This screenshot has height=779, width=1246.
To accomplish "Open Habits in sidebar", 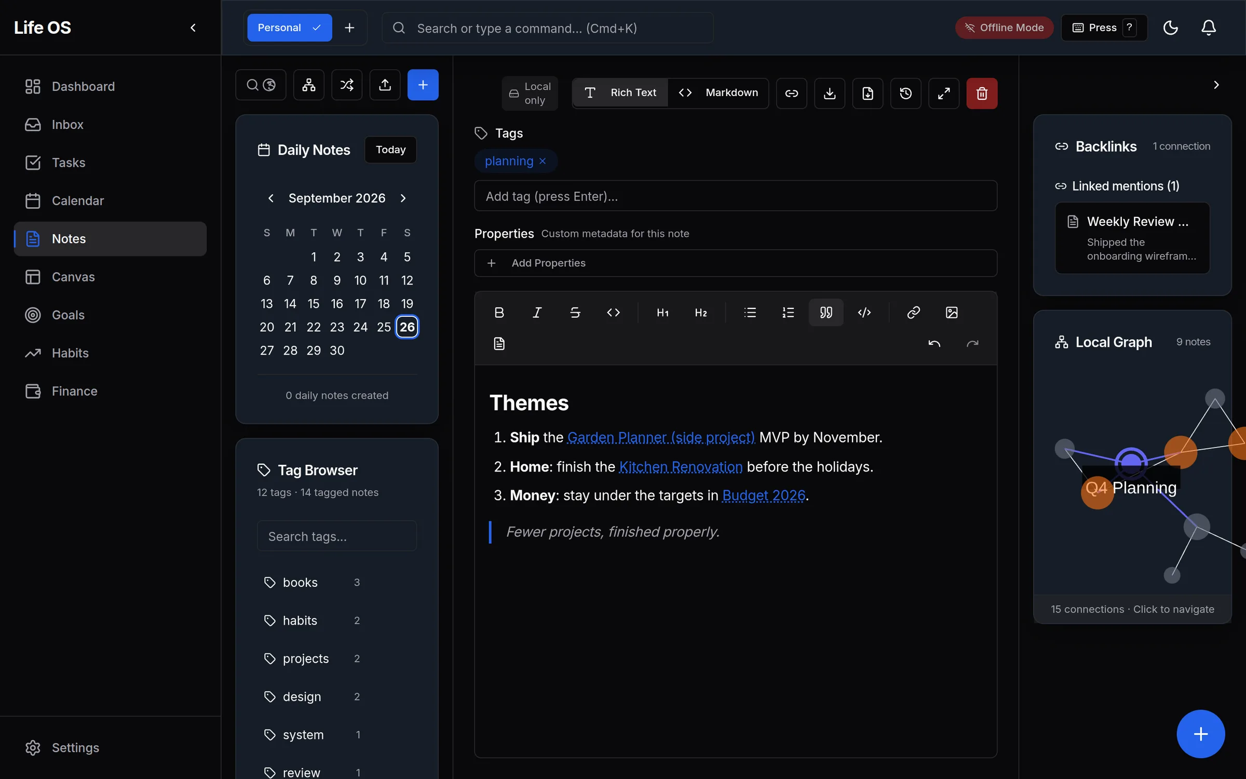I will click(110, 353).
